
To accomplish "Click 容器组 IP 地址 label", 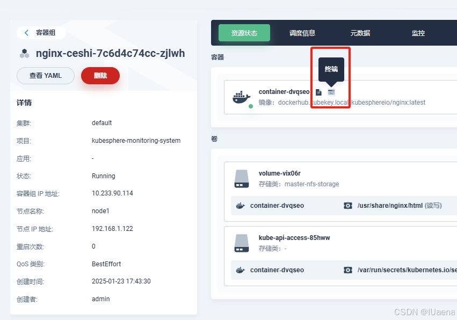I will [38, 194].
